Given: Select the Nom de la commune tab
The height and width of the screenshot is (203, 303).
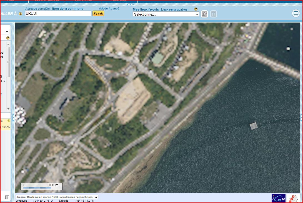Looking at the screenshot, I should 67,9.
